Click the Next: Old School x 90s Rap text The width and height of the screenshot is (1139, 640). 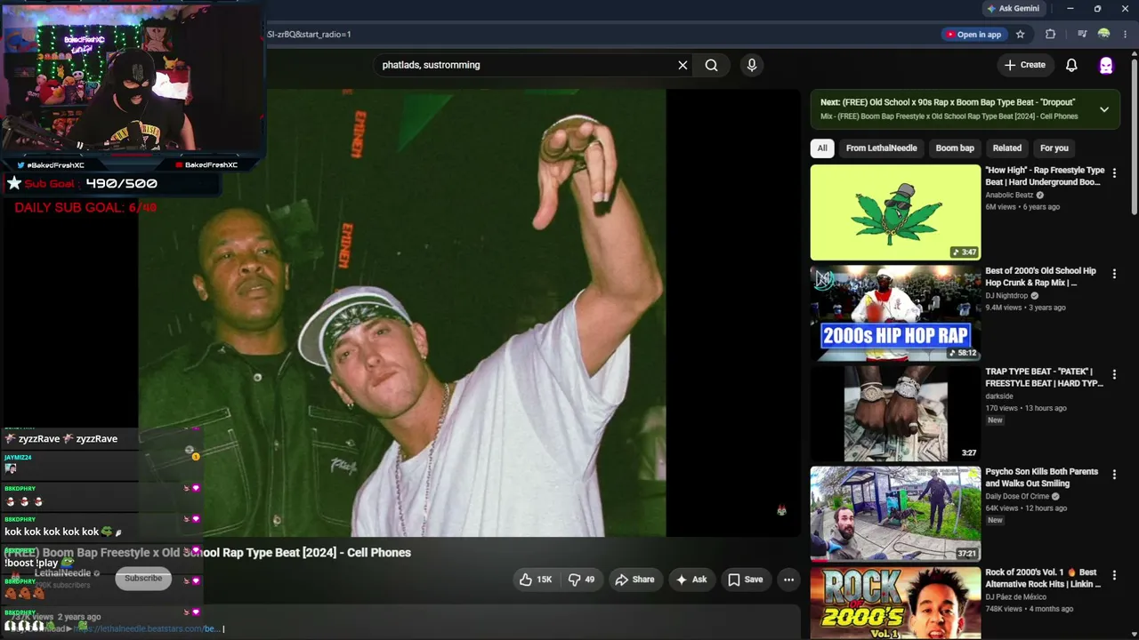(948, 102)
